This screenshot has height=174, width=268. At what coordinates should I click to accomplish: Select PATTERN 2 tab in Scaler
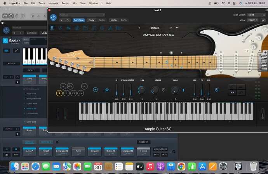(x=46, y=142)
